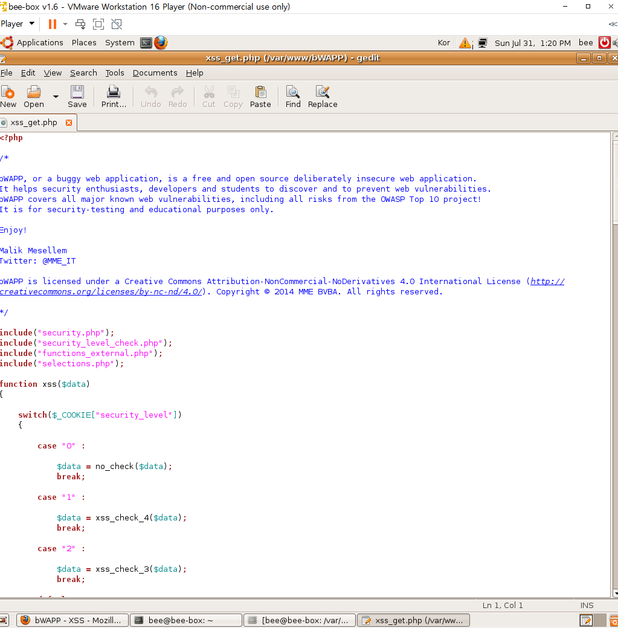618x628 pixels.
Task: Click the date and time clock
Action: (533, 44)
